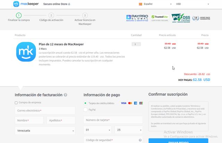222x143 pixels.
Task: Click the Cantidad quantity box showing 1
Action: [x=136, y=44]
